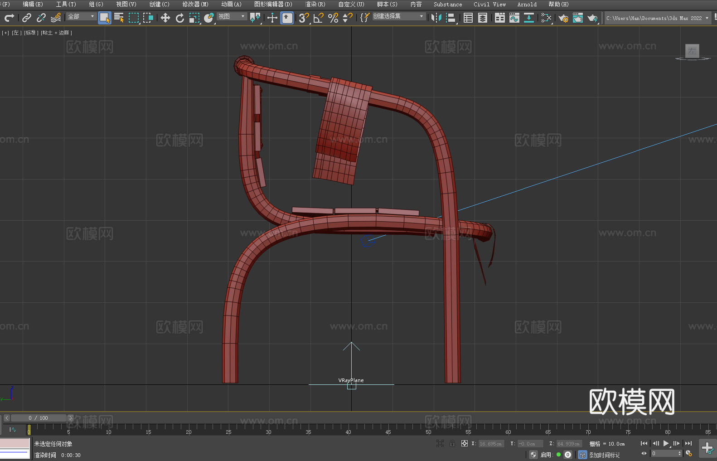The image size is (717, 461).
Task: Select the Link objects chain icon
Action: [x=27, y=18]
